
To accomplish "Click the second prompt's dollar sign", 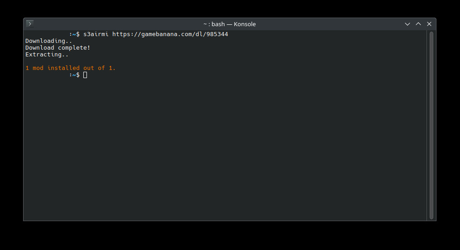I will click(78, 75).
